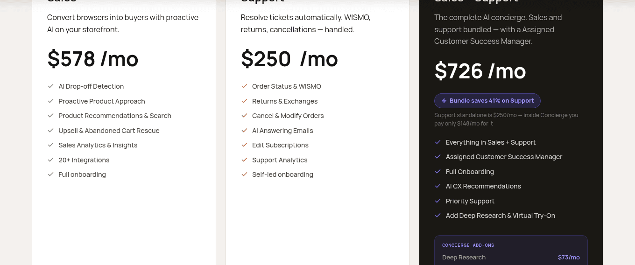Image resolution: width=635 pixels, height=265 pixels.
Task: Click checkmark beside Everything in Sales + Support
Action: tap(438, 142)
